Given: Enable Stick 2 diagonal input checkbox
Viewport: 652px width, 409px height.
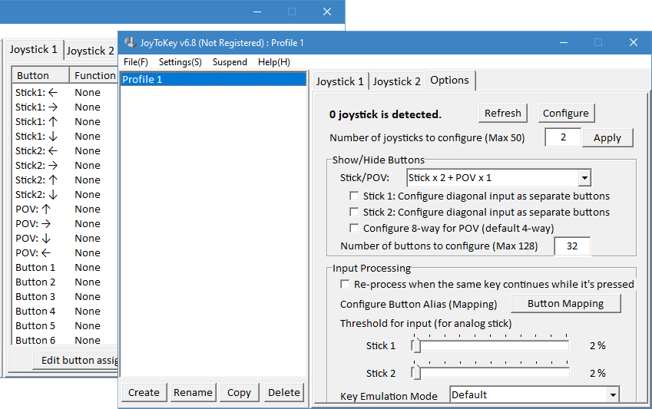Looking at the screenshot, I should click(x=354, y=212).
